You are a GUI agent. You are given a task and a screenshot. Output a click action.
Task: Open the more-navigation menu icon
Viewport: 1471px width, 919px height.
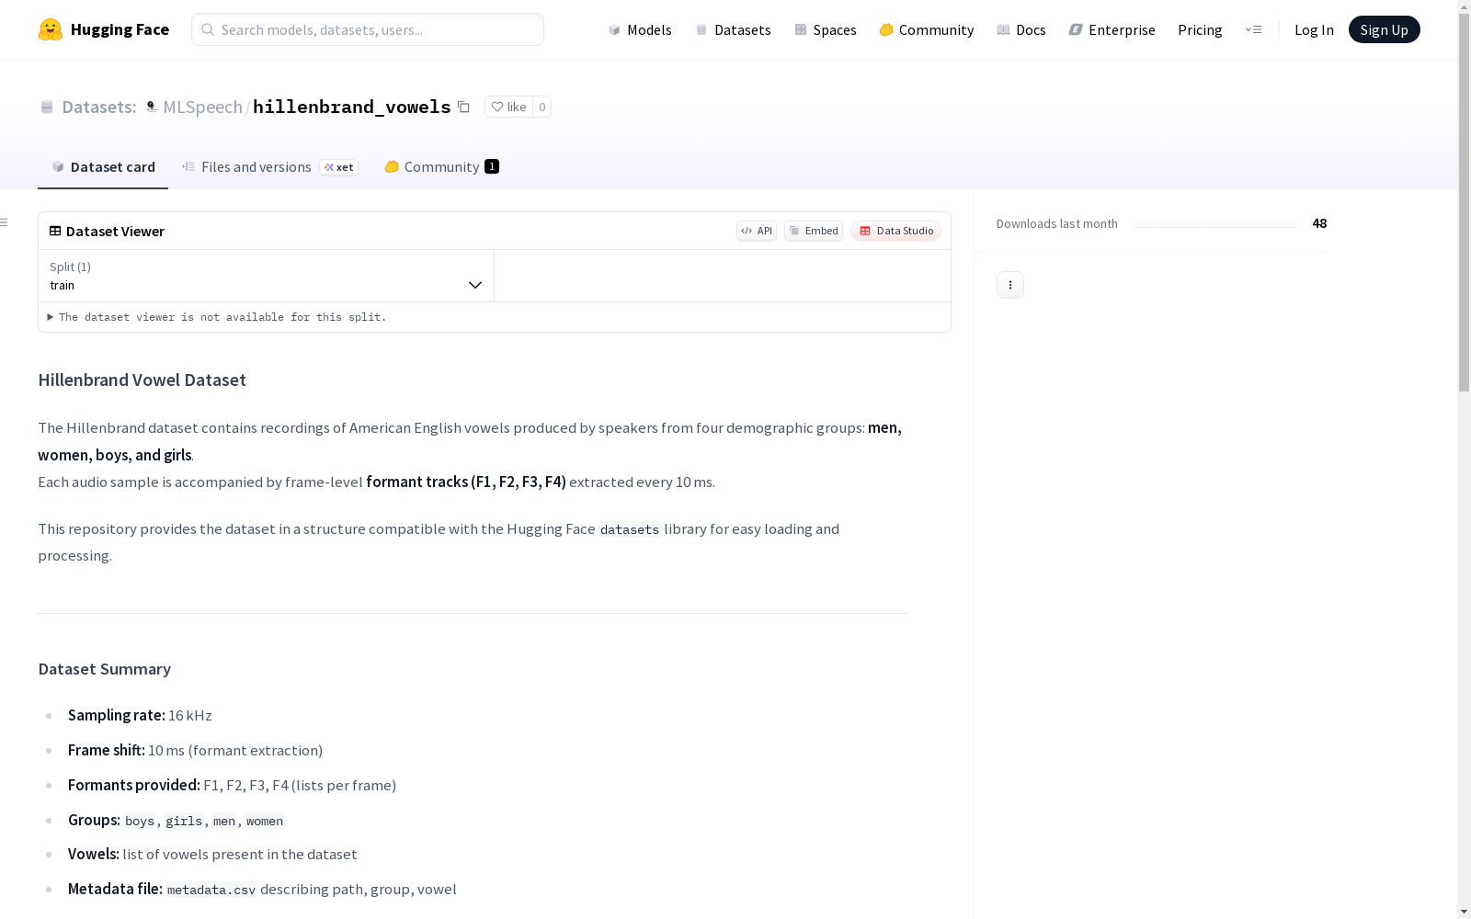[x=1253, y=29]
